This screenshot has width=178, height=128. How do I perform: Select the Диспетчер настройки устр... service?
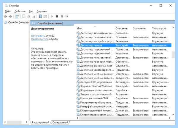124,41
